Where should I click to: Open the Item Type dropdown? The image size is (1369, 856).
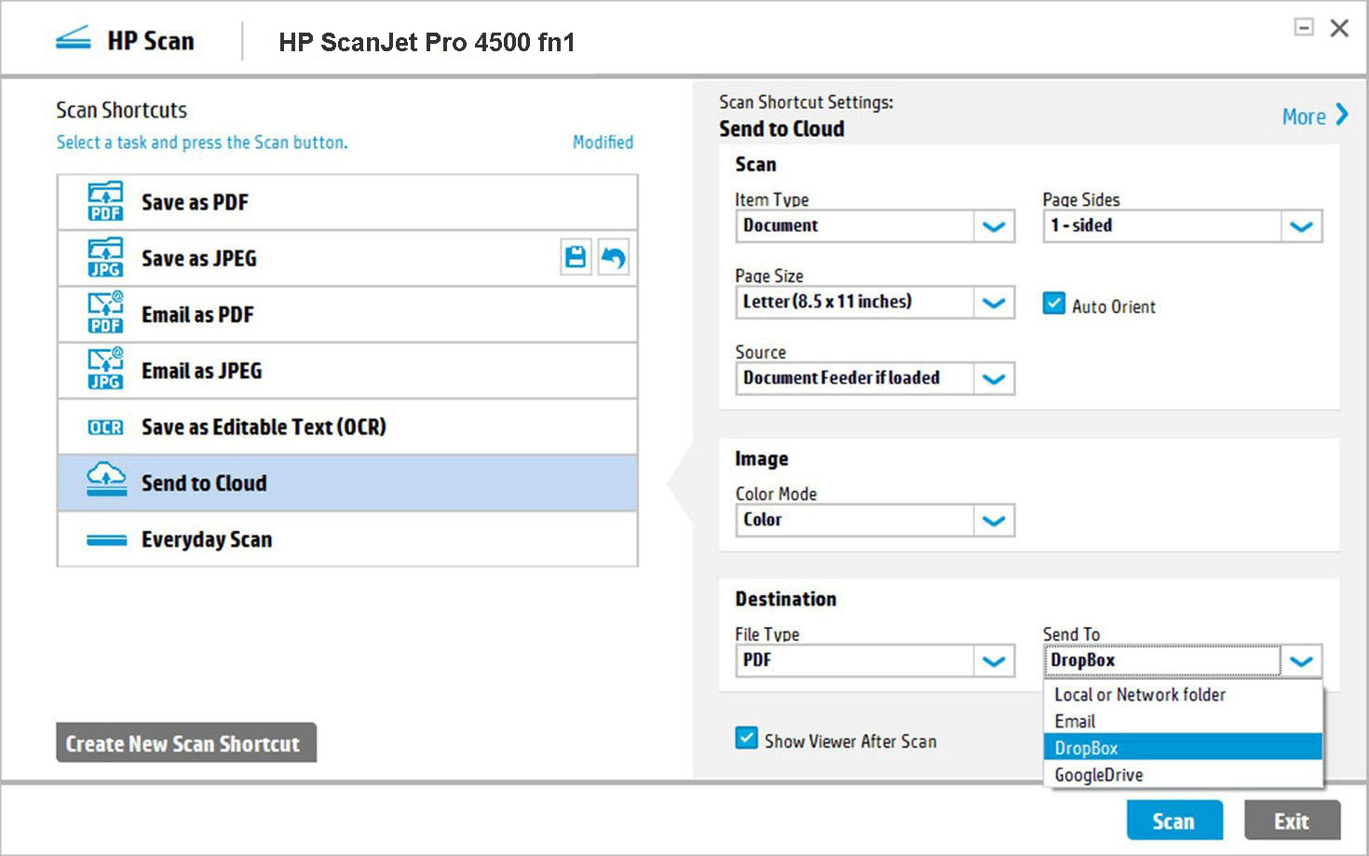click(994, 226)
